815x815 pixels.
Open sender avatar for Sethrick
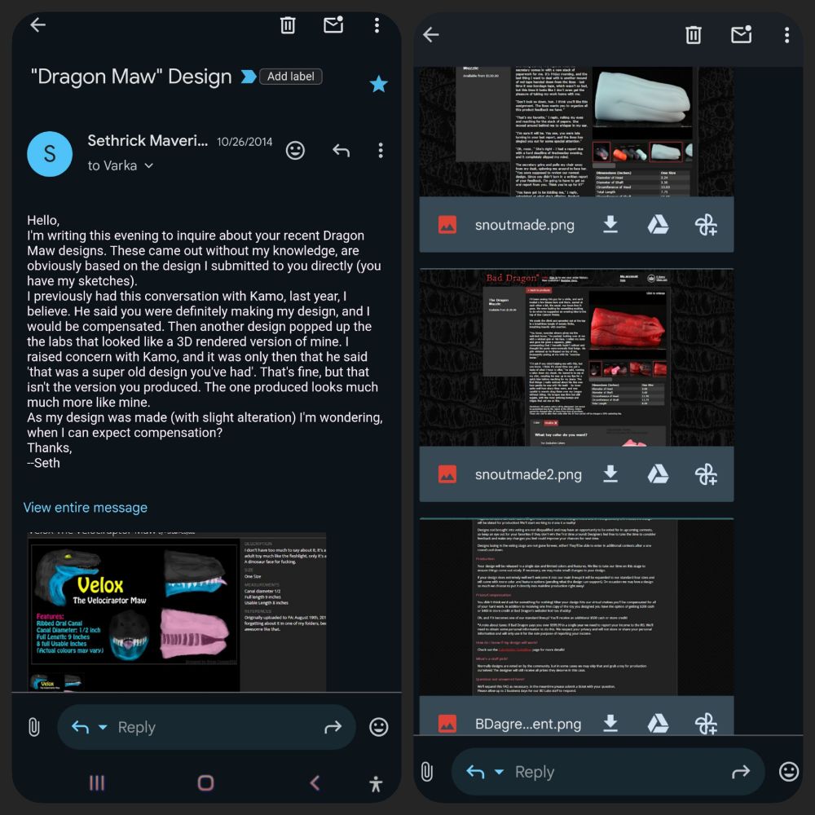click(x=50, y=154)
